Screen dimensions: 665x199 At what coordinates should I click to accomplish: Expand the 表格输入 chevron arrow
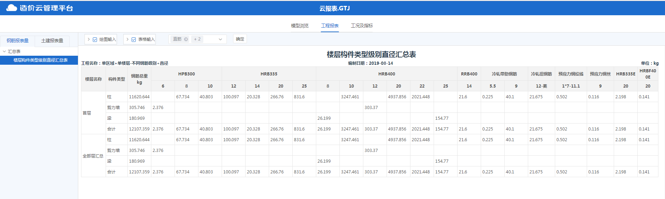127,39
